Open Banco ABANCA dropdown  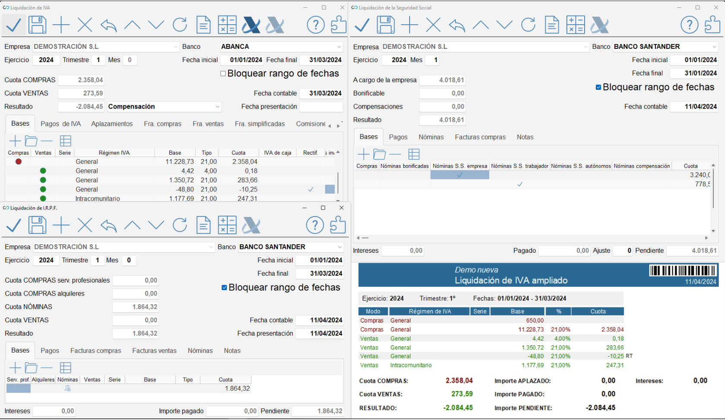click(x=339, y=47)
